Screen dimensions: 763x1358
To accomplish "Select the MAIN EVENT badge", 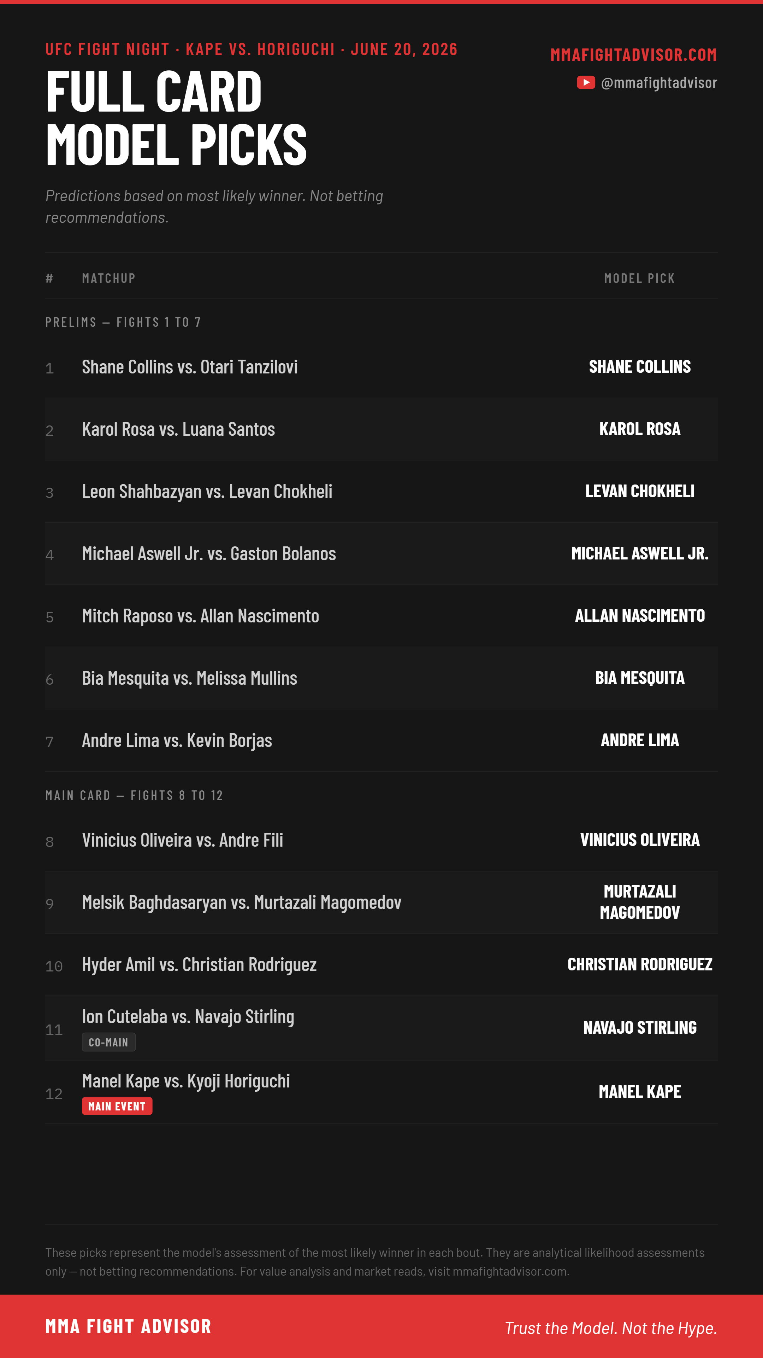I will coord(117,1106).
